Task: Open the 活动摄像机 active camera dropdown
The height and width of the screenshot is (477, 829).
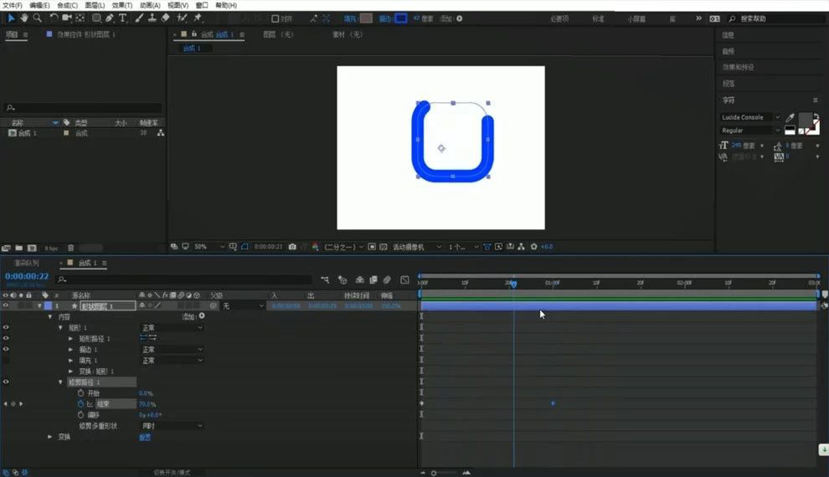Action: point(417,247)
